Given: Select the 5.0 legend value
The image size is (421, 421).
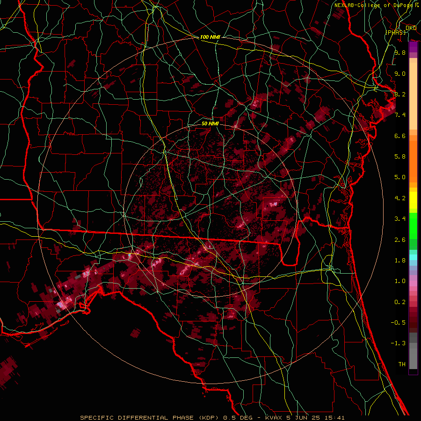Looking at the screenshot, I should click(400, 177).
